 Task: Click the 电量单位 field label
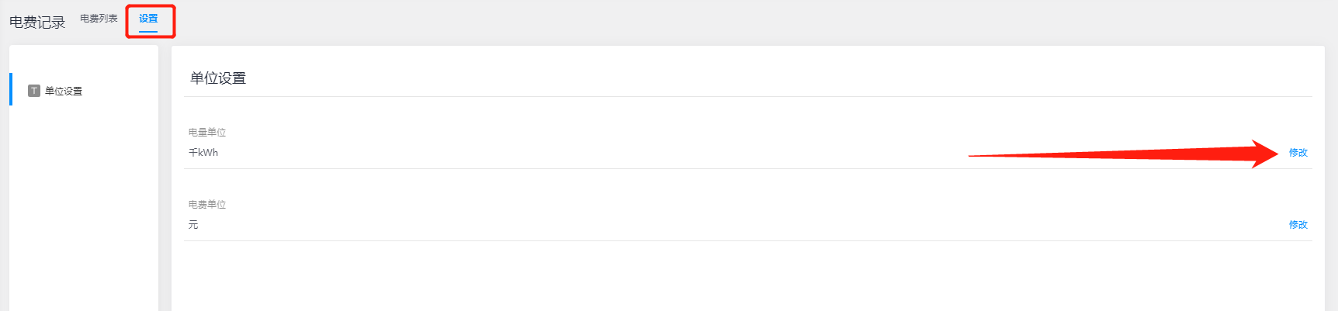click(207, 133)
